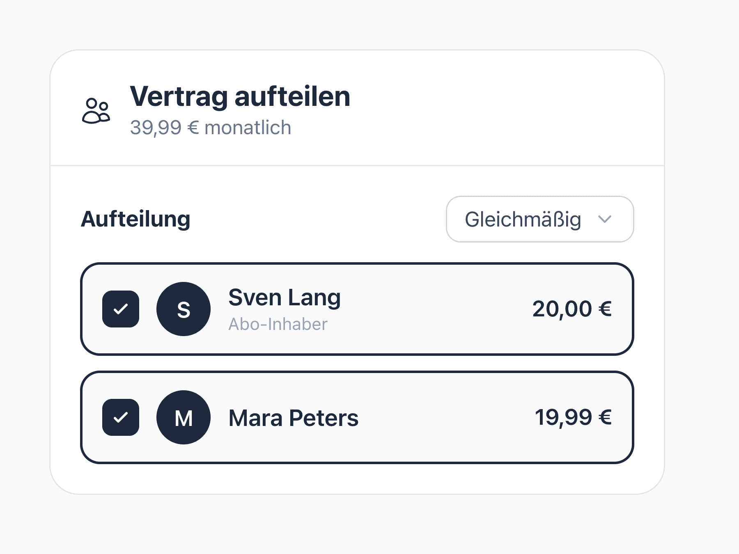
Task: Toggle the Sven Lang participant card
Action: (357, 309)
